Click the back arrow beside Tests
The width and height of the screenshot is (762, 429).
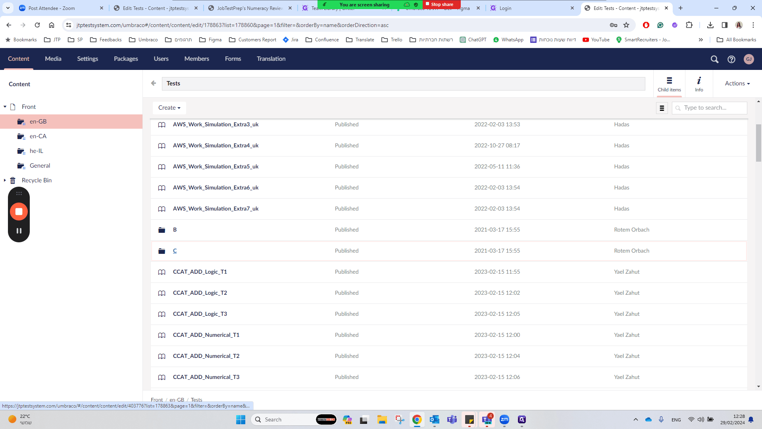(x=154, y=83)
